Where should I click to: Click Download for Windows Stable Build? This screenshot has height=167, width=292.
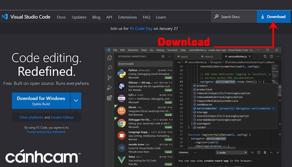click(x=41, y=101)
